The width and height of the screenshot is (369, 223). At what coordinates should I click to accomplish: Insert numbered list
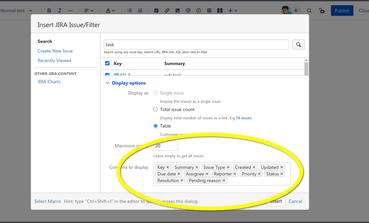[140, 11]
